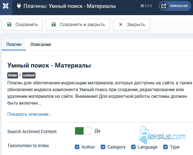Click the Taxonomies to Index label
The height and width of the screenshot is (155, 193).
[x=28, y=145]
